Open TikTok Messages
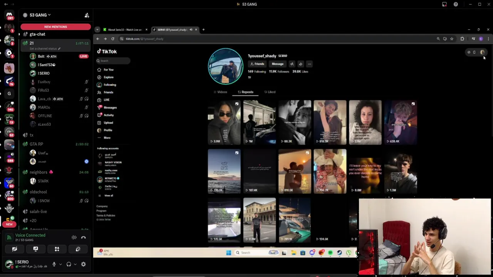 click(x=110, y=108)
